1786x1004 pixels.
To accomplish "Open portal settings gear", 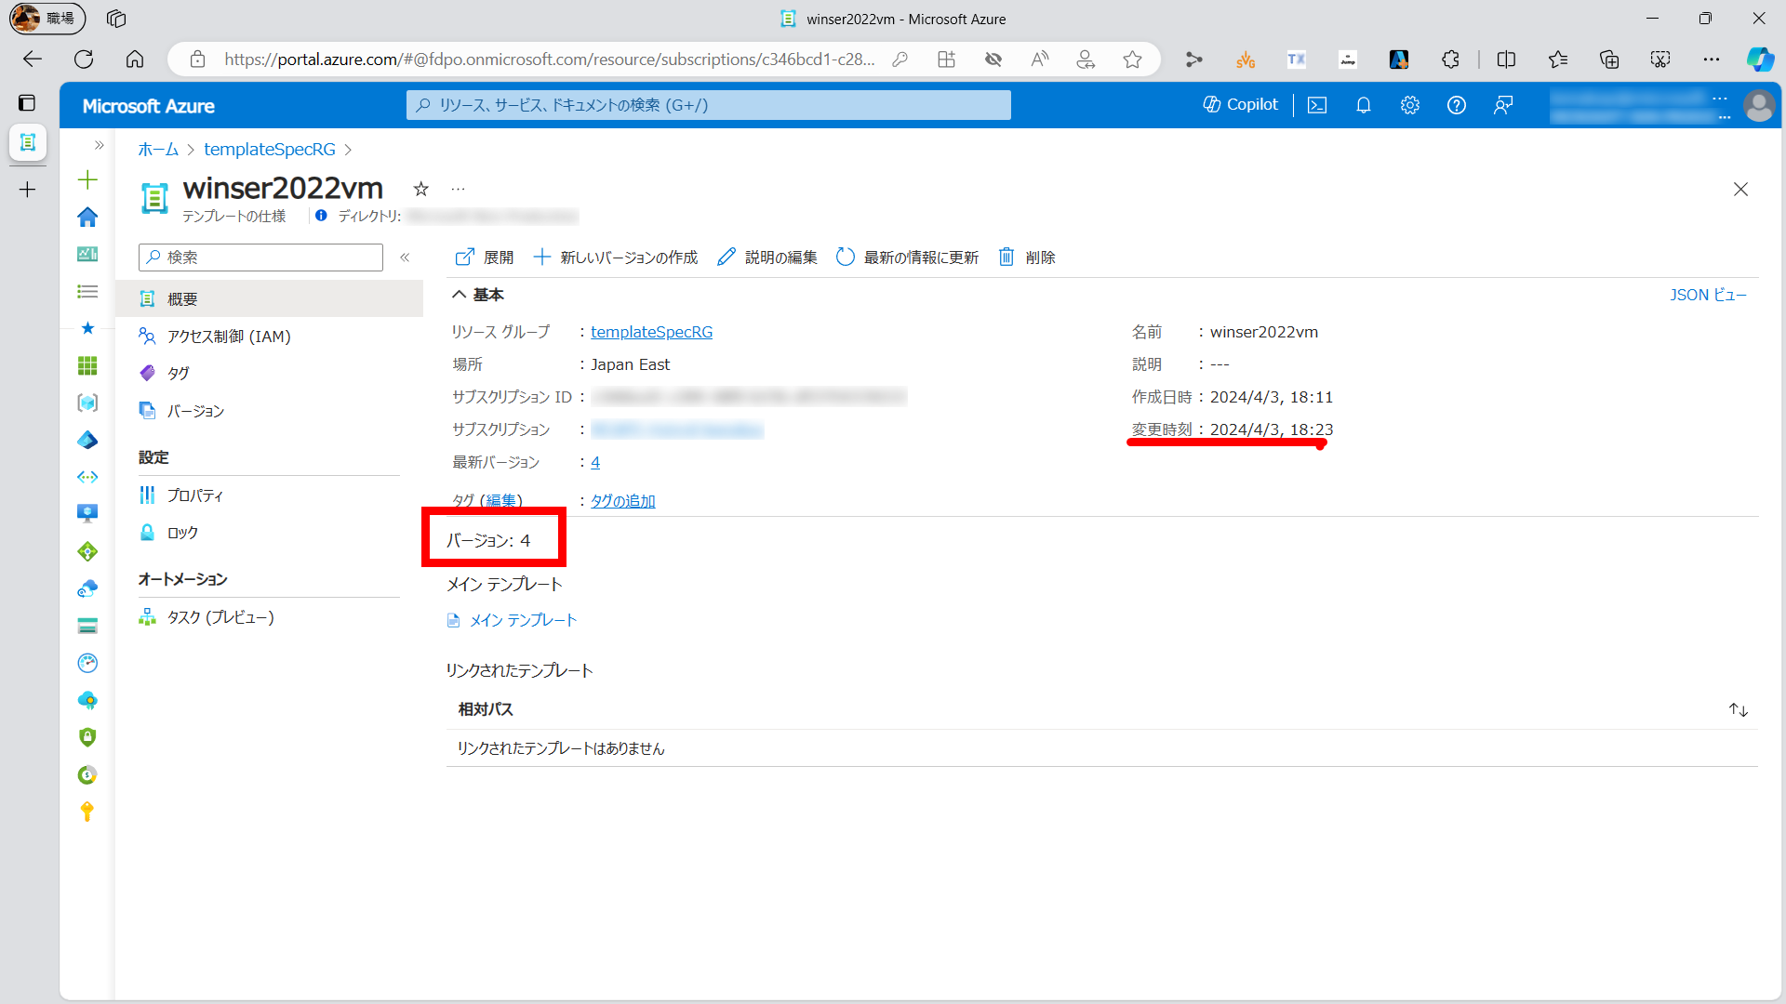I will pos(1410,105).
